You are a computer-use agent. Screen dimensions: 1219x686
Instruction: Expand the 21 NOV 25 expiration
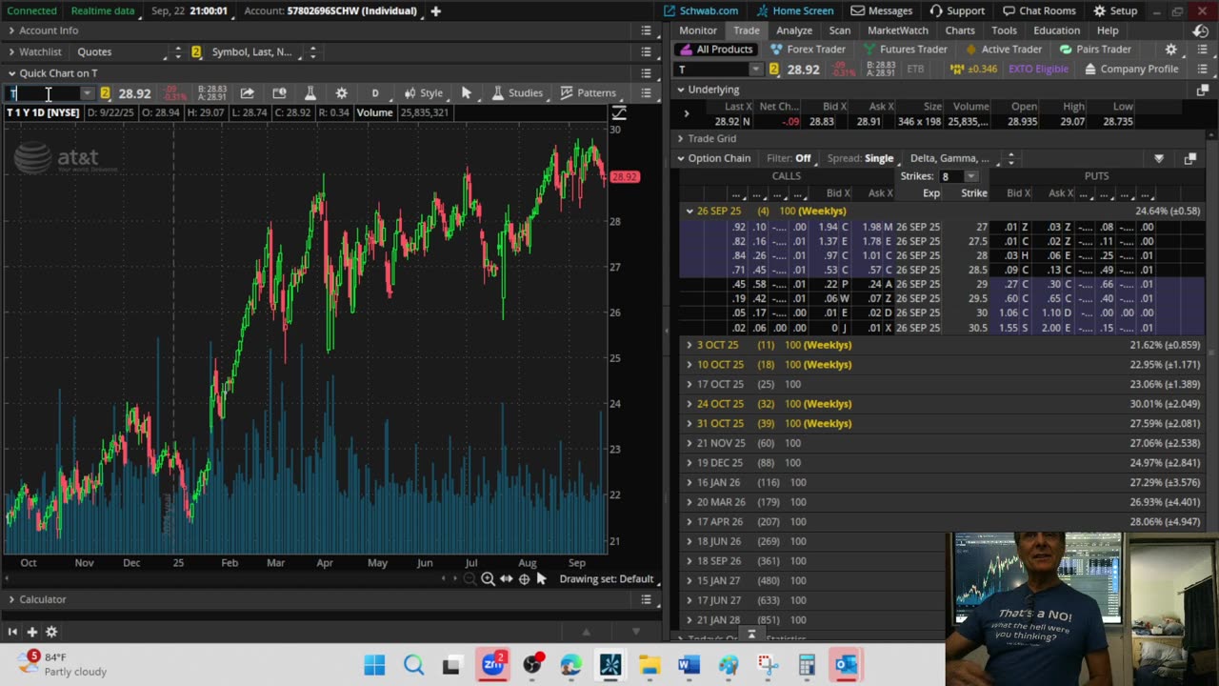coord(689,443)
